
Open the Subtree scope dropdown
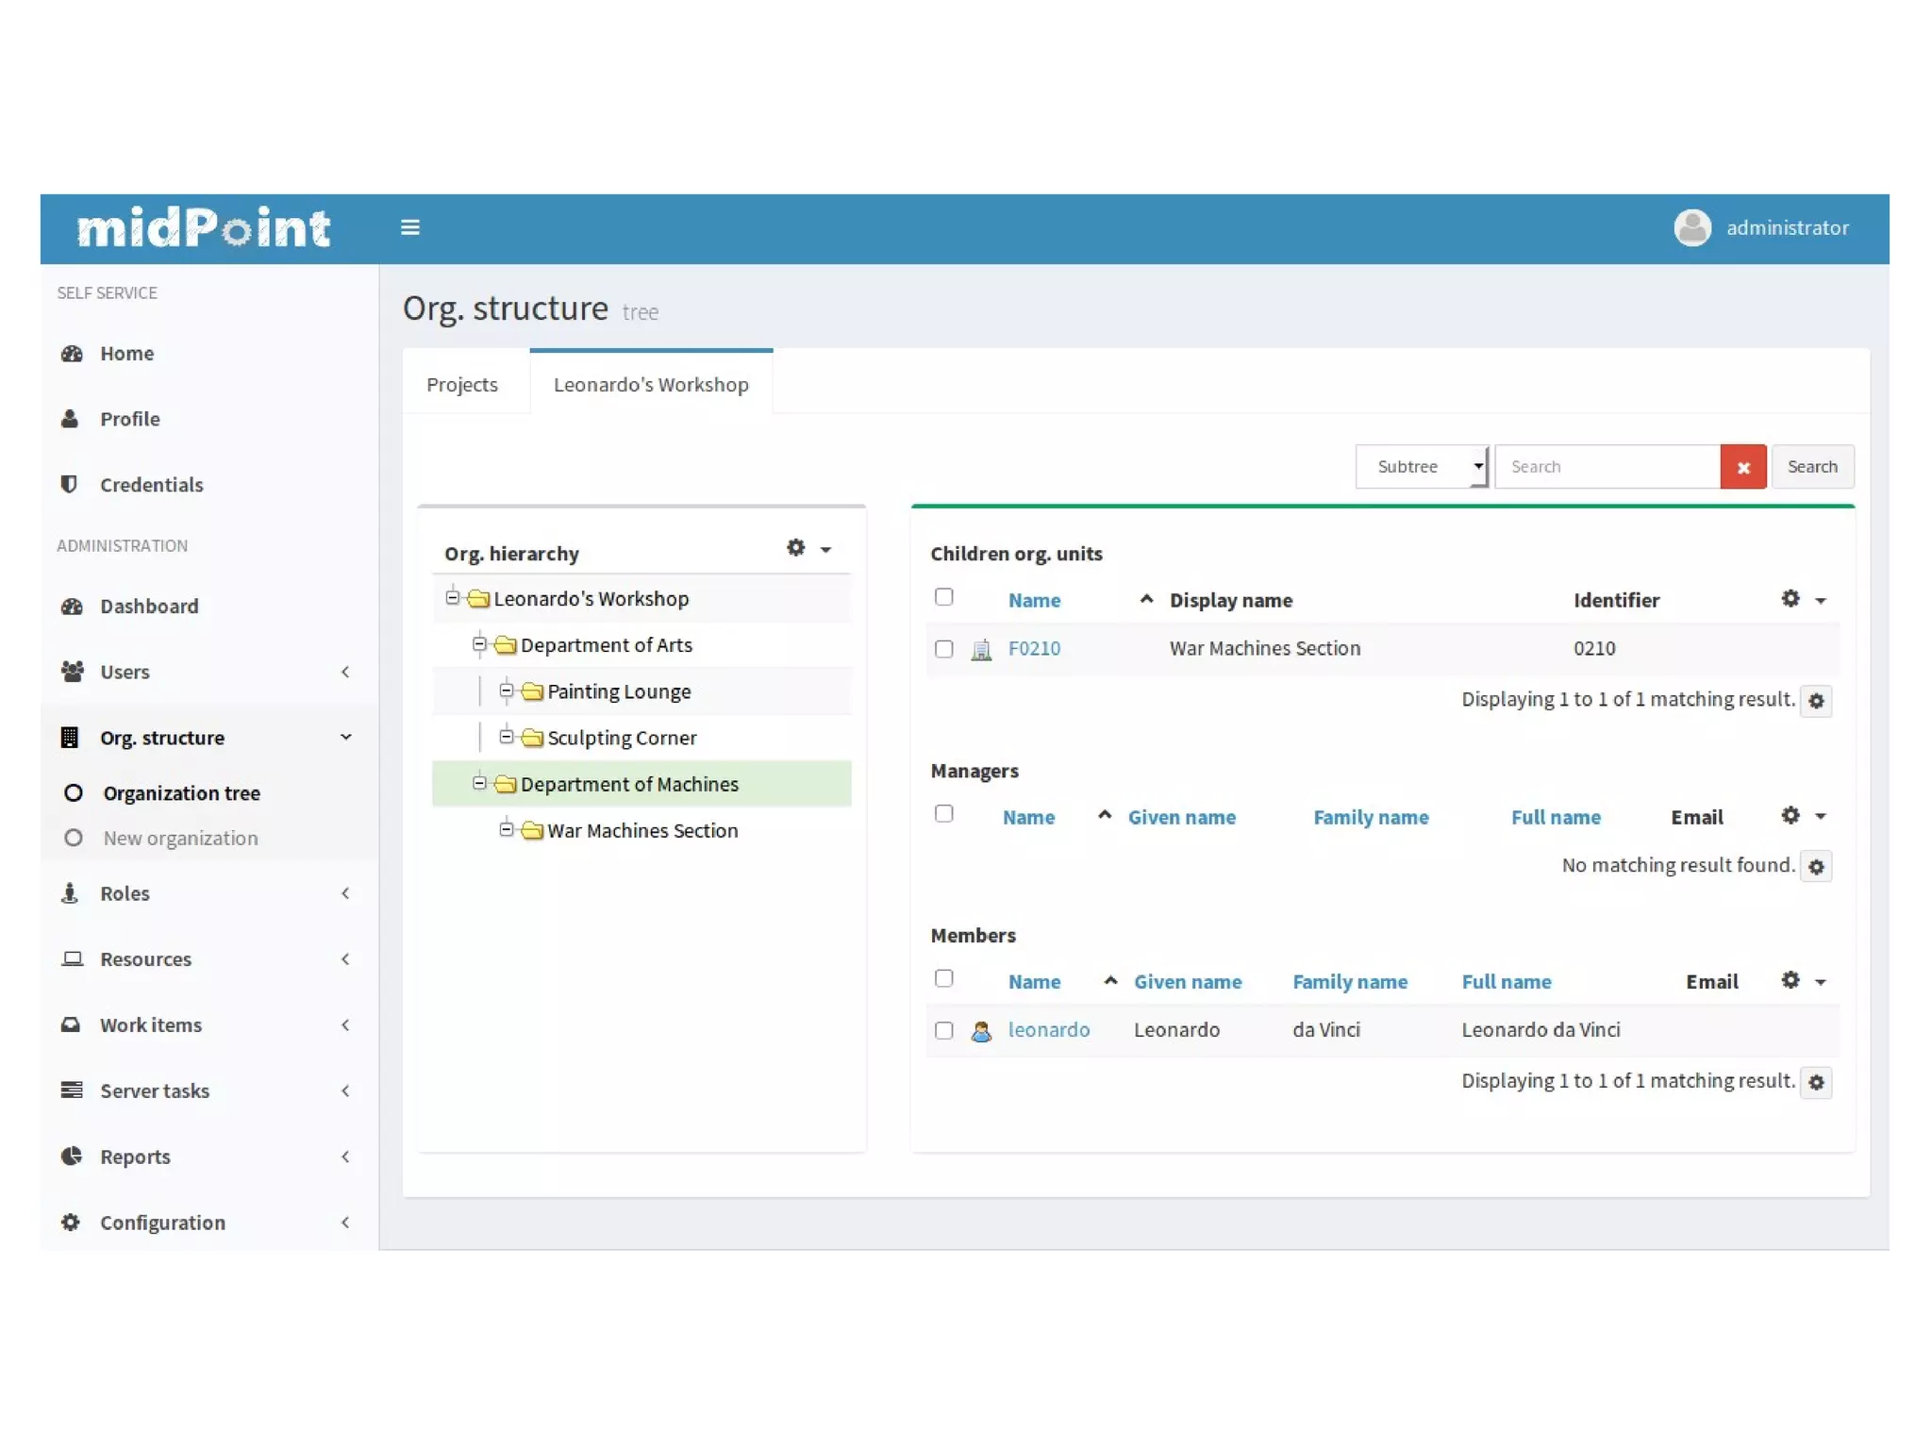pos(1422,467)
